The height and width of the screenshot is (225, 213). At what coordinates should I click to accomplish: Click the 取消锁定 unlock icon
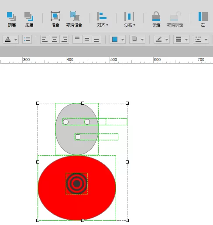pos(175,19)
